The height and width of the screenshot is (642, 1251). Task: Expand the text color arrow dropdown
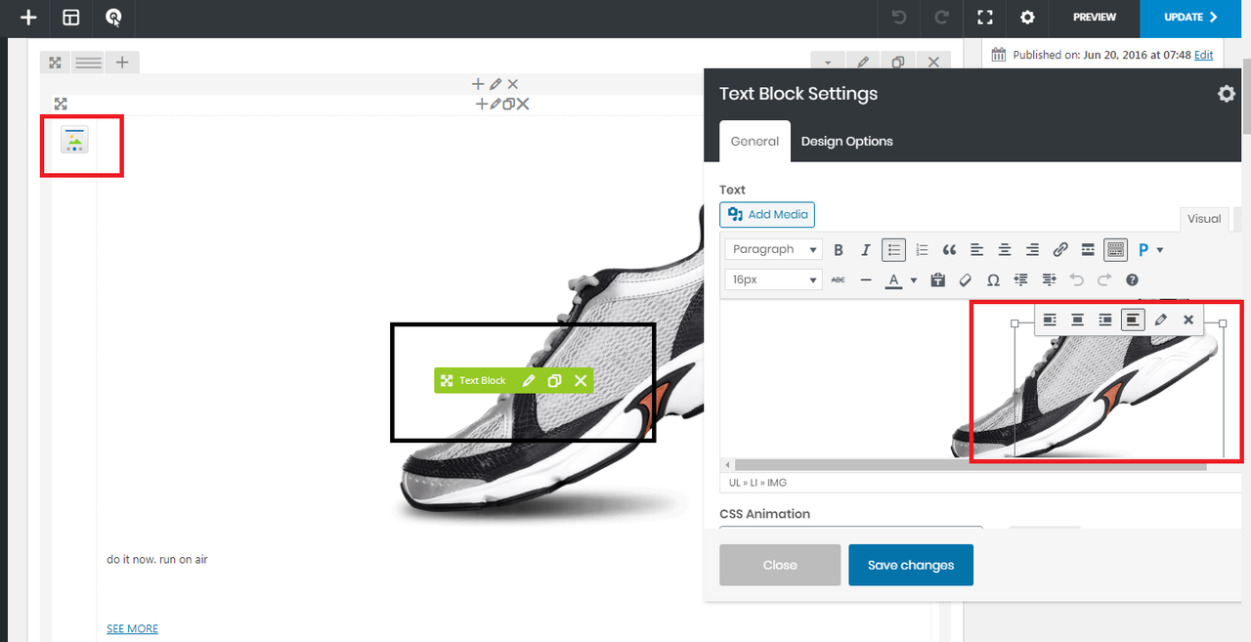tap(914, 280)
